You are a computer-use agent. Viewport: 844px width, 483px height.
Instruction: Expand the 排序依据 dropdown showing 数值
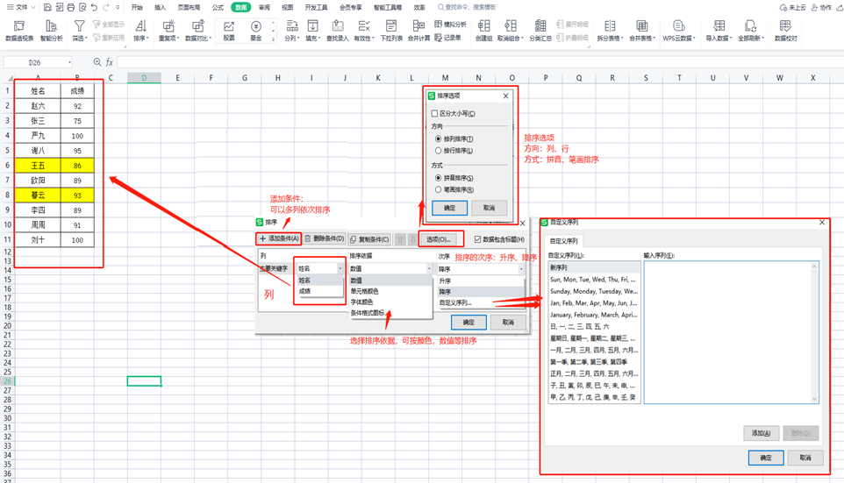coord(429,268)
